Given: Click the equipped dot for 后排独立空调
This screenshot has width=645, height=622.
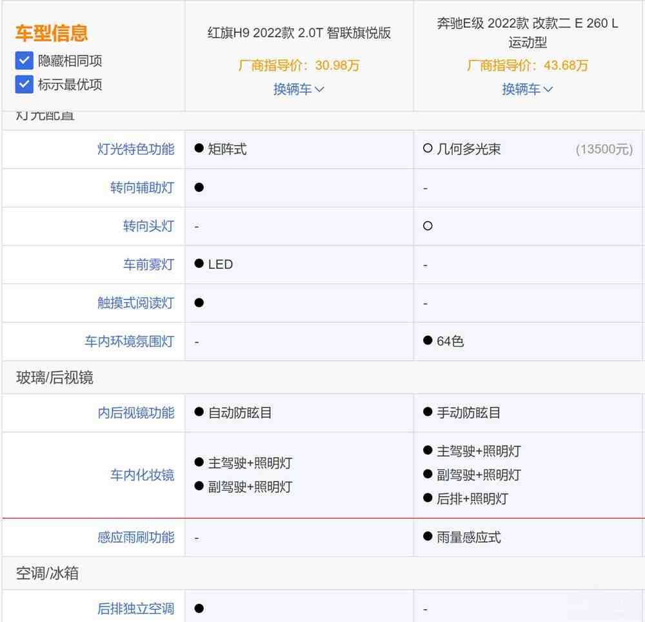Looking at the screenshot, I should [x=198, y=607].
